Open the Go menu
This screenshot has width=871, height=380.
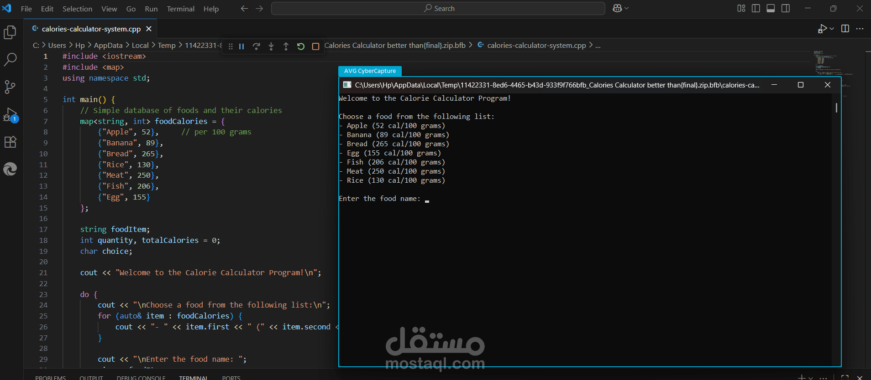(131, 9)
